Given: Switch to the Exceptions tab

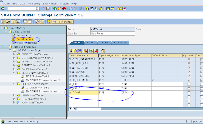Looking at the screenshot, I should pyautogui.click(x=120, y=42).
